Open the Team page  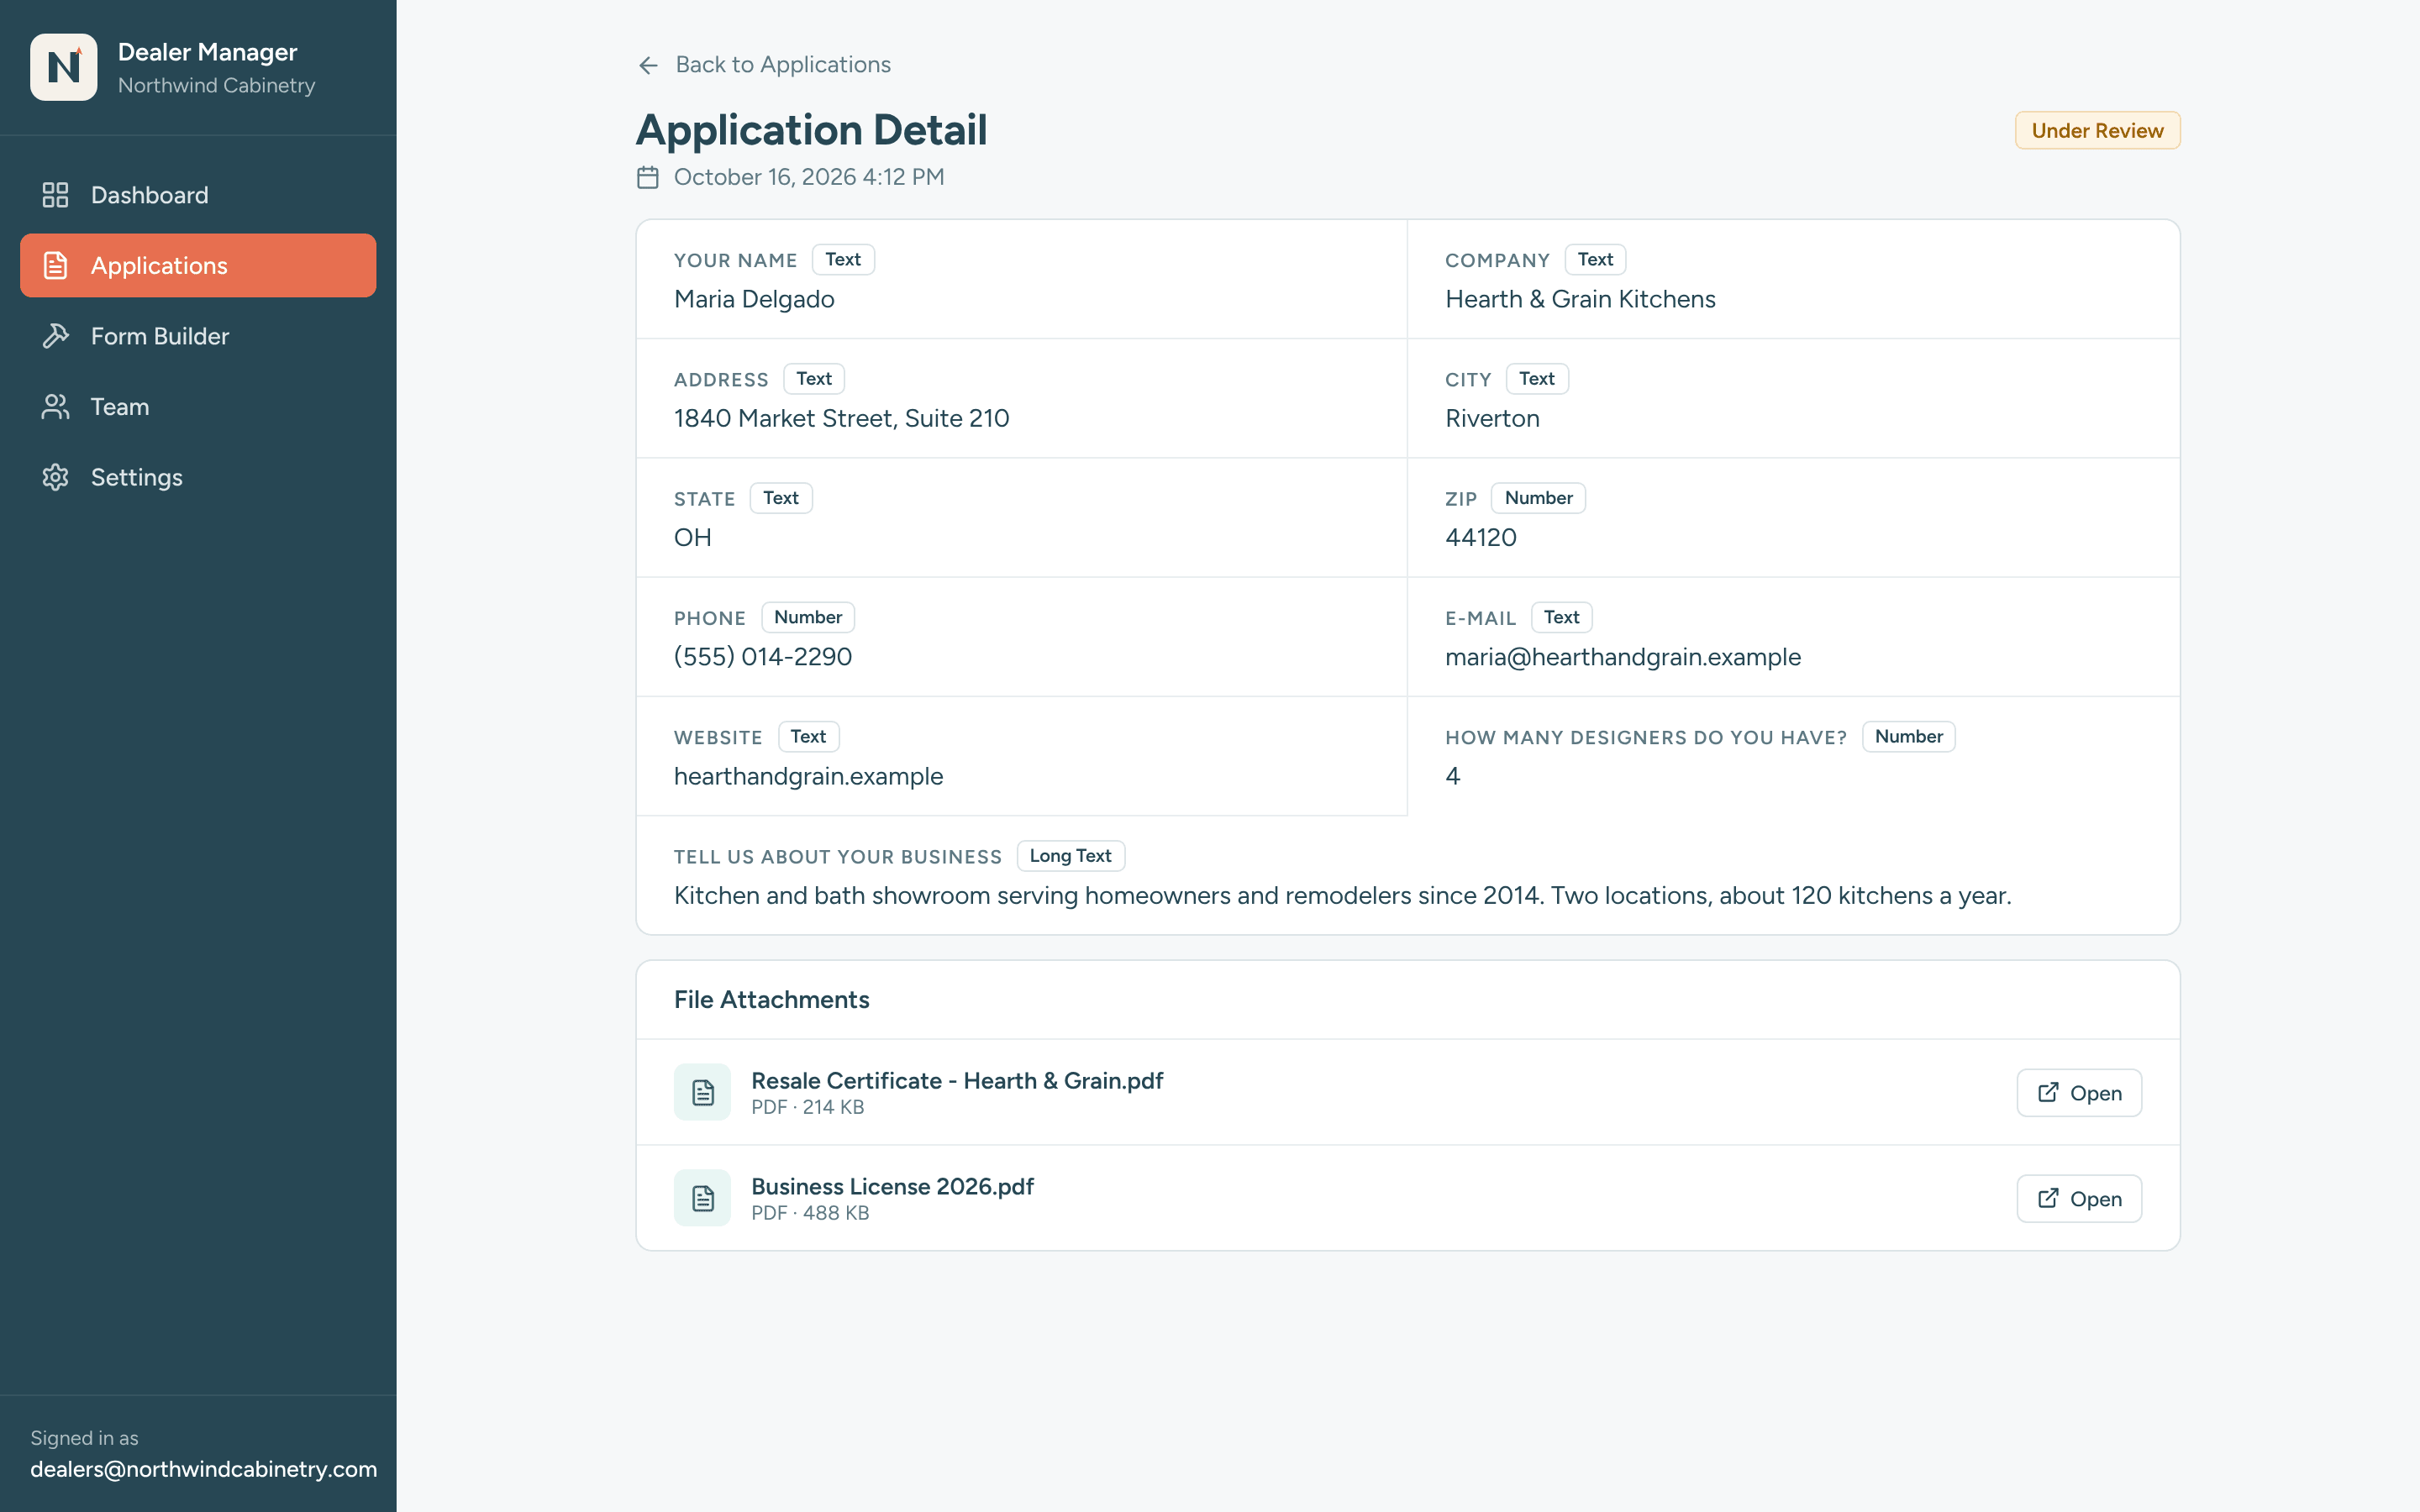(x=198, y=407)
